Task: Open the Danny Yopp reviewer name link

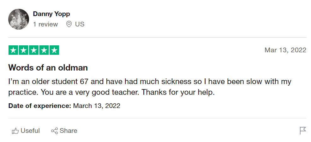Action: [51, 14]
